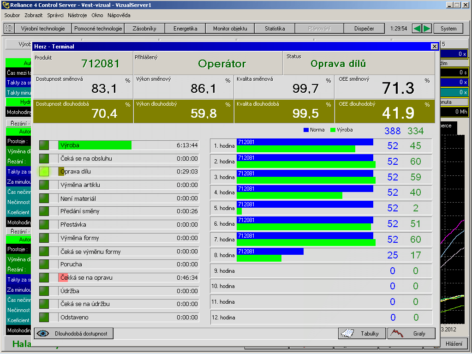This screenshot has height=354, width=472.
Task: Click the Odstaveno status indicator square
Action: pos(44,318)
